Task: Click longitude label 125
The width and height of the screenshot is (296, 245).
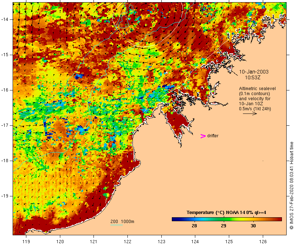Action: click(229, 241)
